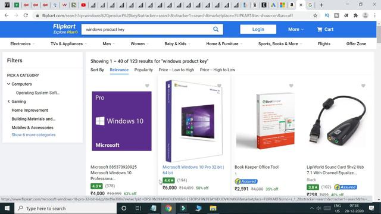381x214 pixels.
Task: Open File Explorer from taskbar
Action: (213, 208)
